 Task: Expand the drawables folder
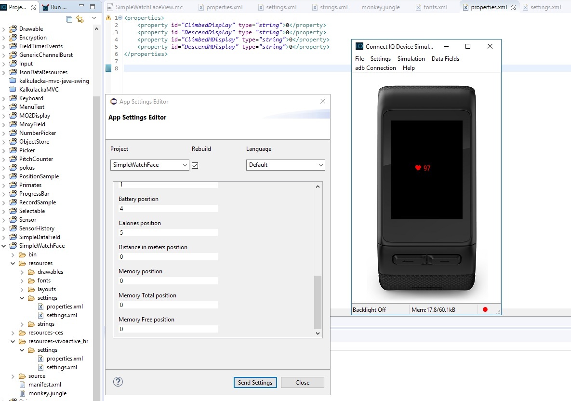pos(22,272)
